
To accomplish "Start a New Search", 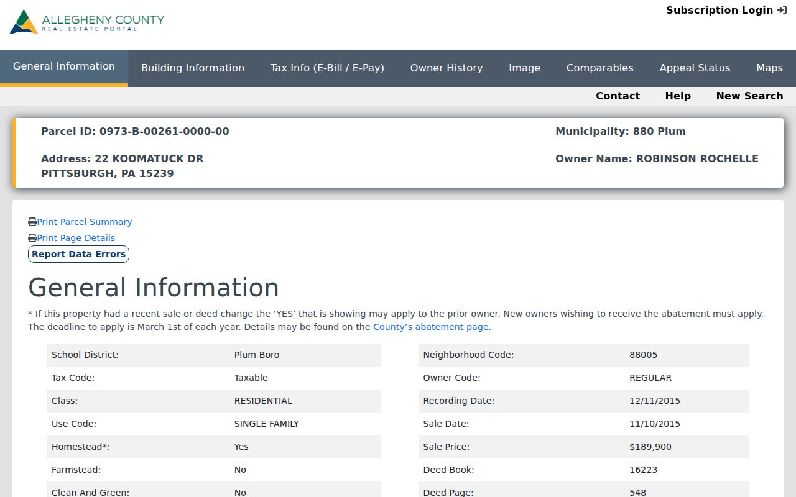I will [749, 96].
